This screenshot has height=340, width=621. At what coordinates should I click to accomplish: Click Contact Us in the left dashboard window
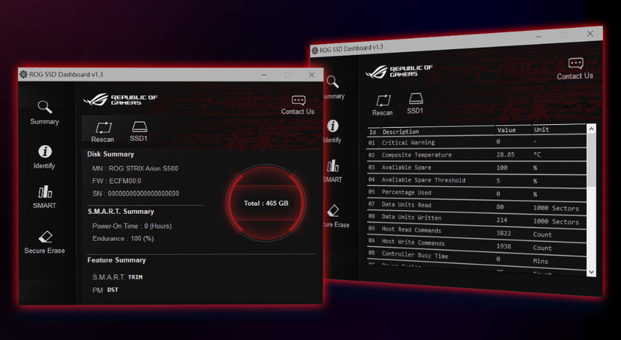coord(298,105)
